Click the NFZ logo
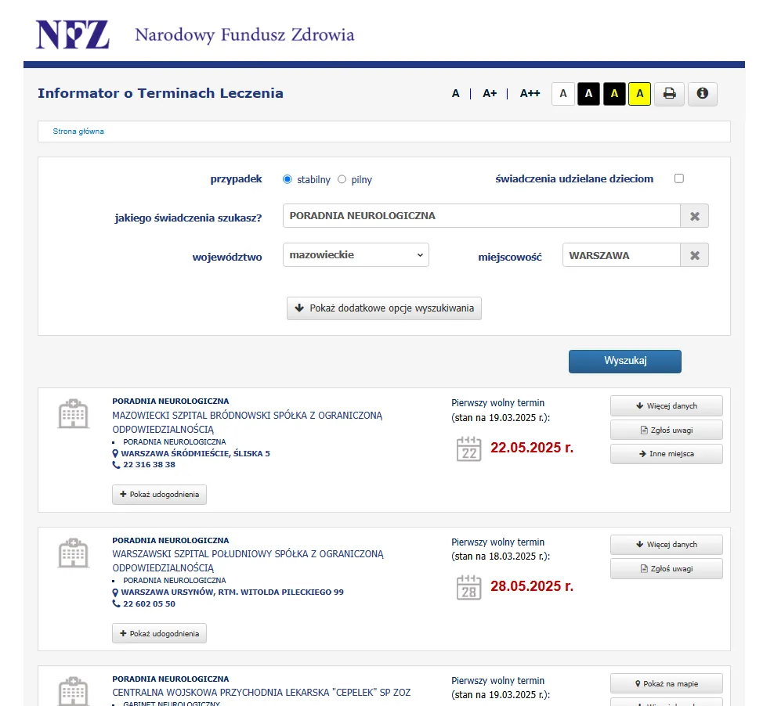The height and width of the screenshot is (706, 774). click(x=72, y=34)
